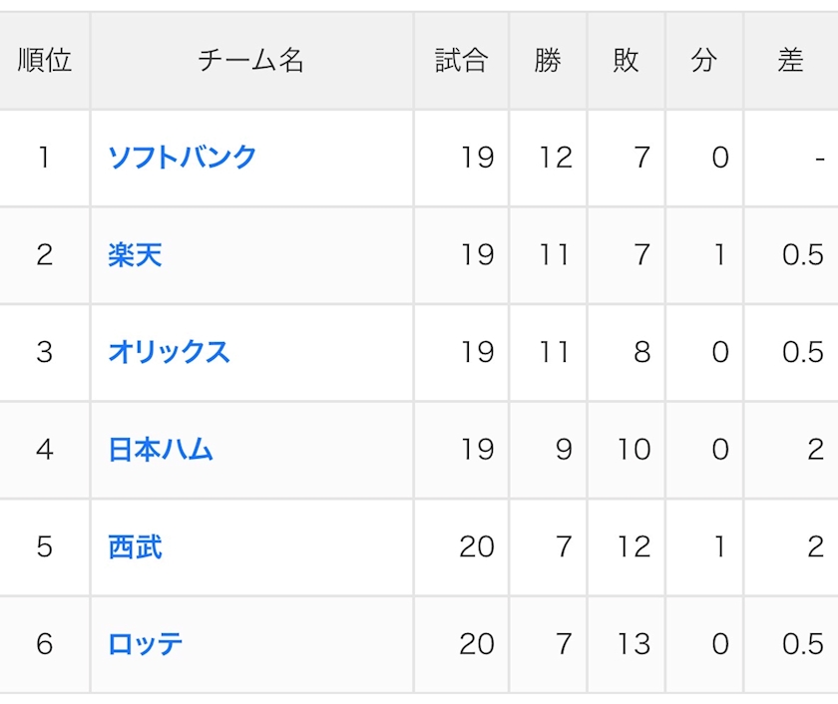Select ロッテ losses value 13
Viewport: 838px width, 704px height.
(x=626, y=644)
